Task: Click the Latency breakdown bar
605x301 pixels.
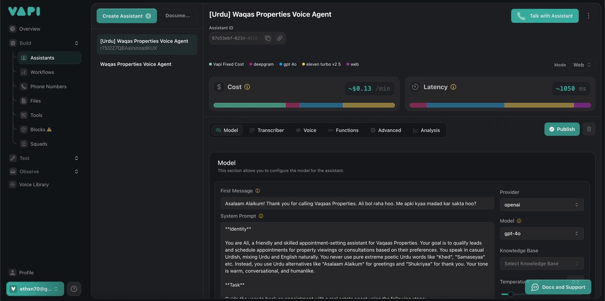Action: tap(500, 105)
